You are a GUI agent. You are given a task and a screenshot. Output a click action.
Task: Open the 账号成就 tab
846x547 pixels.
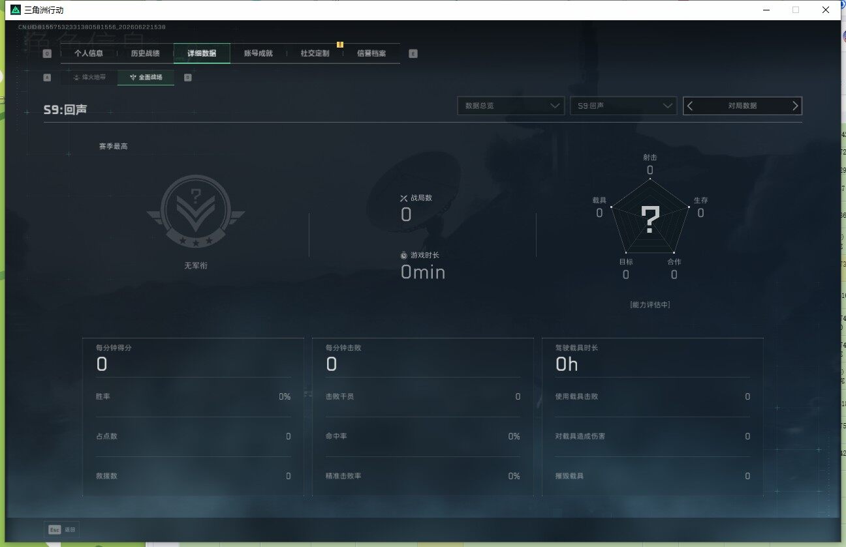(x=258, y=53)
